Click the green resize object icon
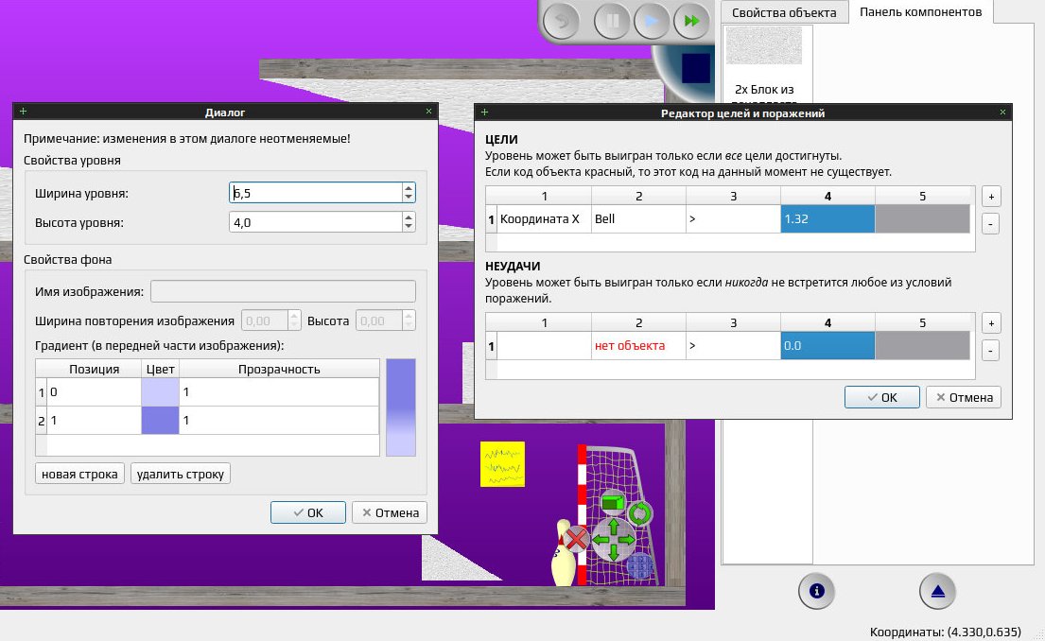 613,502
